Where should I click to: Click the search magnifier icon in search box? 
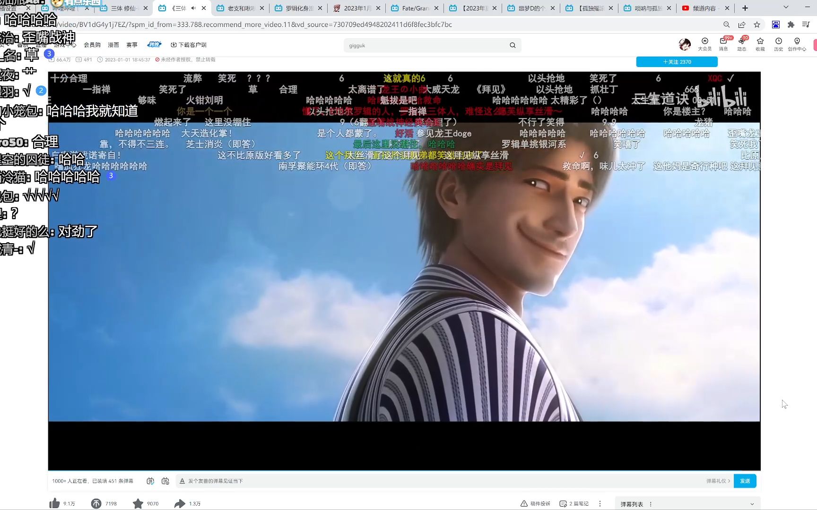click(x=513, y=45)
